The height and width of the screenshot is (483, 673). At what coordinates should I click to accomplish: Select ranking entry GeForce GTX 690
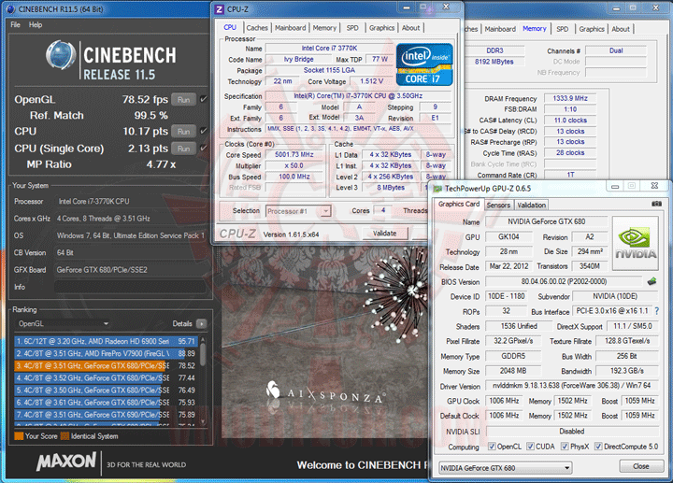click(x=106, y=415)
